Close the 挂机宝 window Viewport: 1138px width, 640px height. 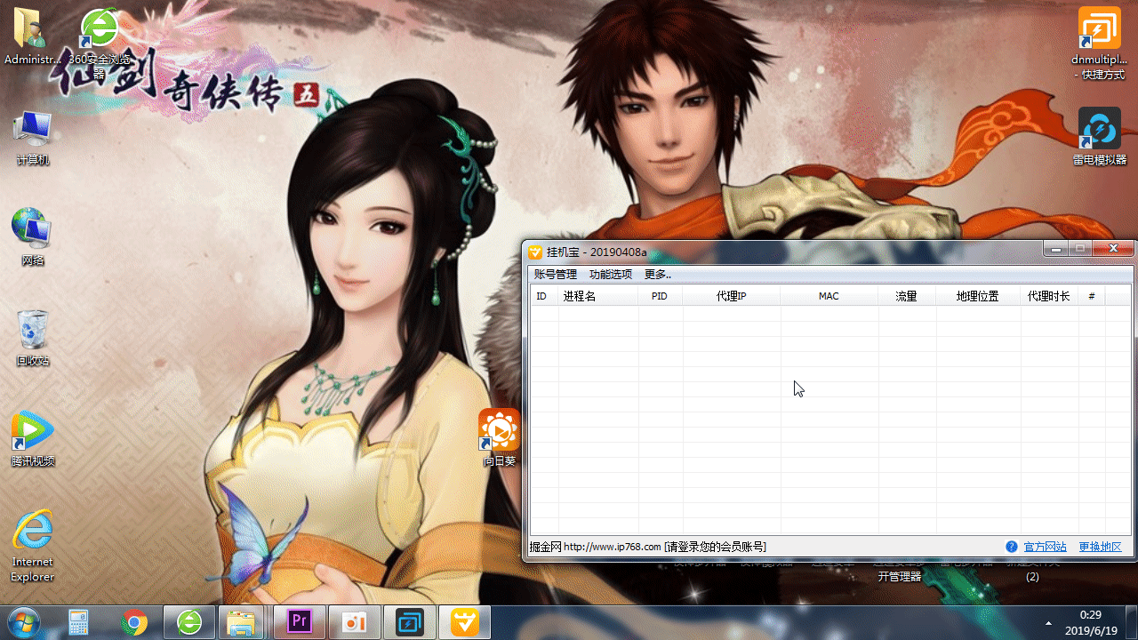(x=1113, y=249)
